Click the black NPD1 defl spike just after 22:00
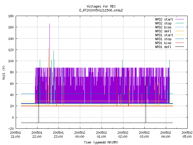The width and height of the screenshot is (193, 145). pyautogui.click(x=39, y=100)
